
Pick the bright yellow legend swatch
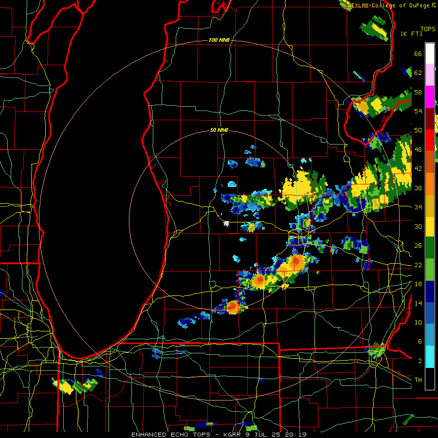point(430,226)
